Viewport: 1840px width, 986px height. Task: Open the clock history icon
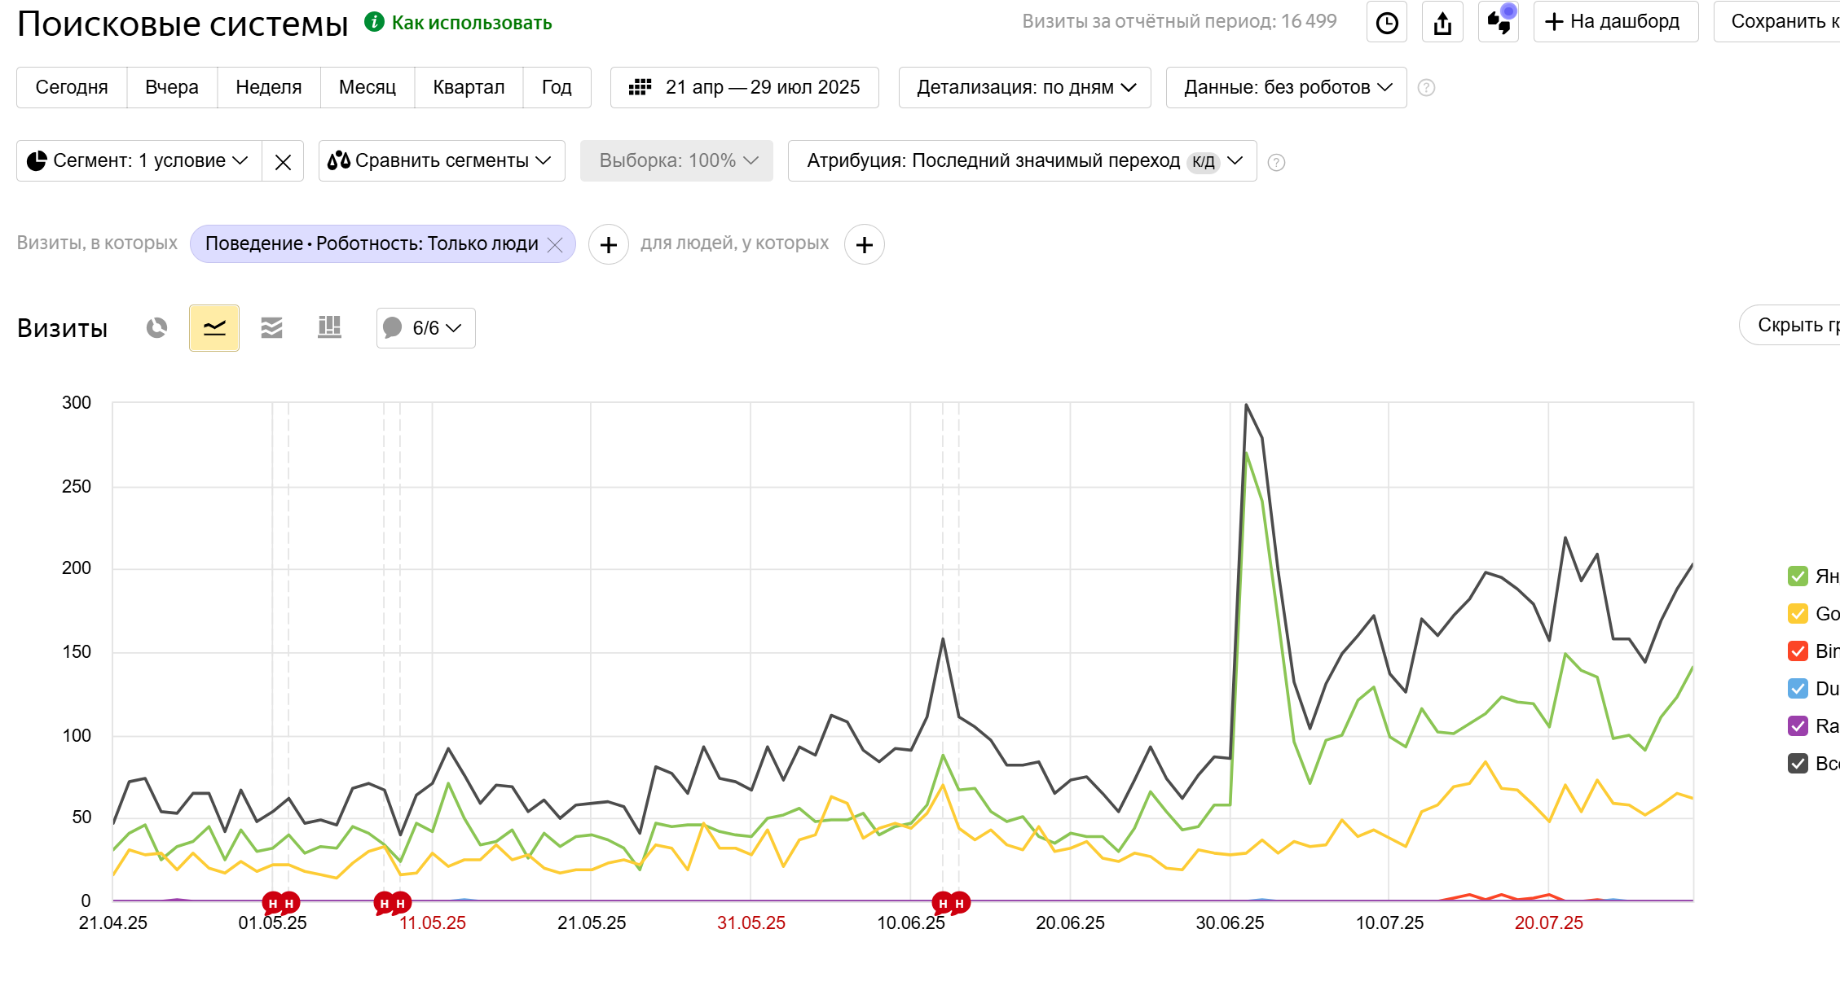pos(1387,22)
